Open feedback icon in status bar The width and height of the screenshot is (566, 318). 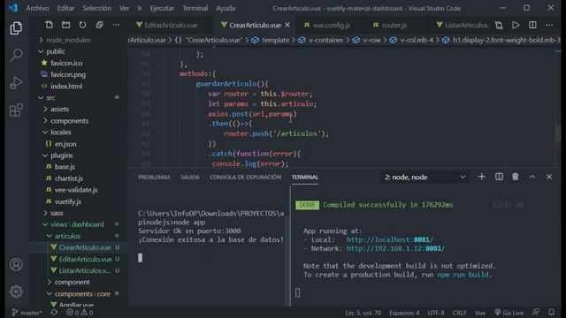coord(536,312)
